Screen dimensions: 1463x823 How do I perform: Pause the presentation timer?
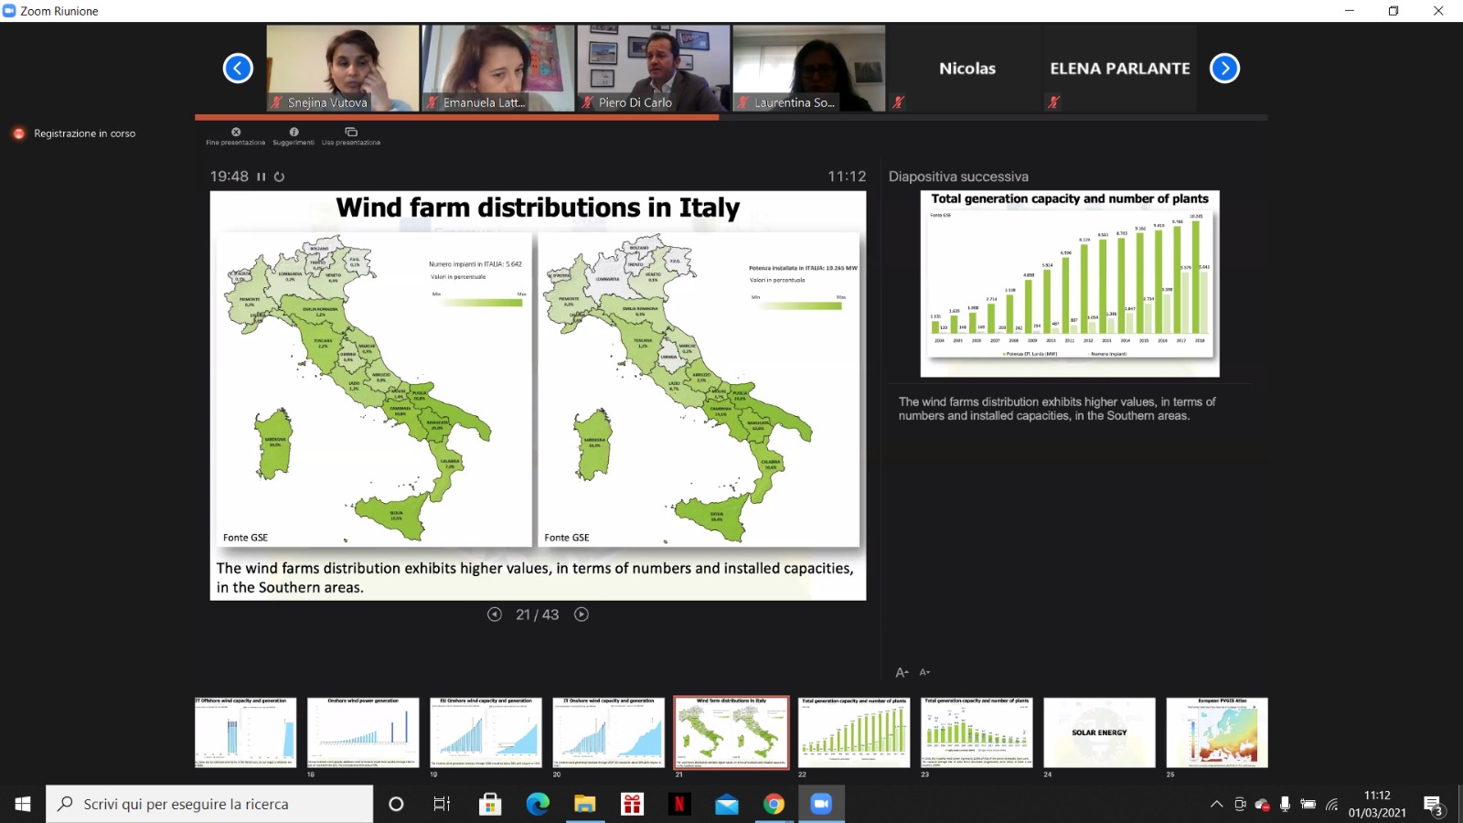pyautogui.click(x=261, y=176)
